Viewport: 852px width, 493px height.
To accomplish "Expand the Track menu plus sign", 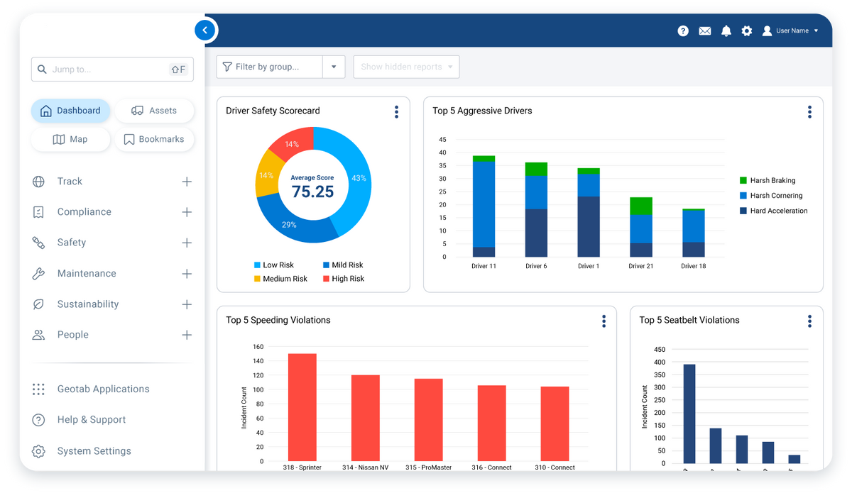I will click(x=187, y=182).
